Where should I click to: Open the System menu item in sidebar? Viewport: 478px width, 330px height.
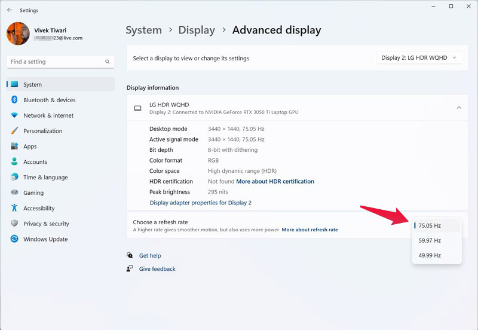(x=61, y=84)
